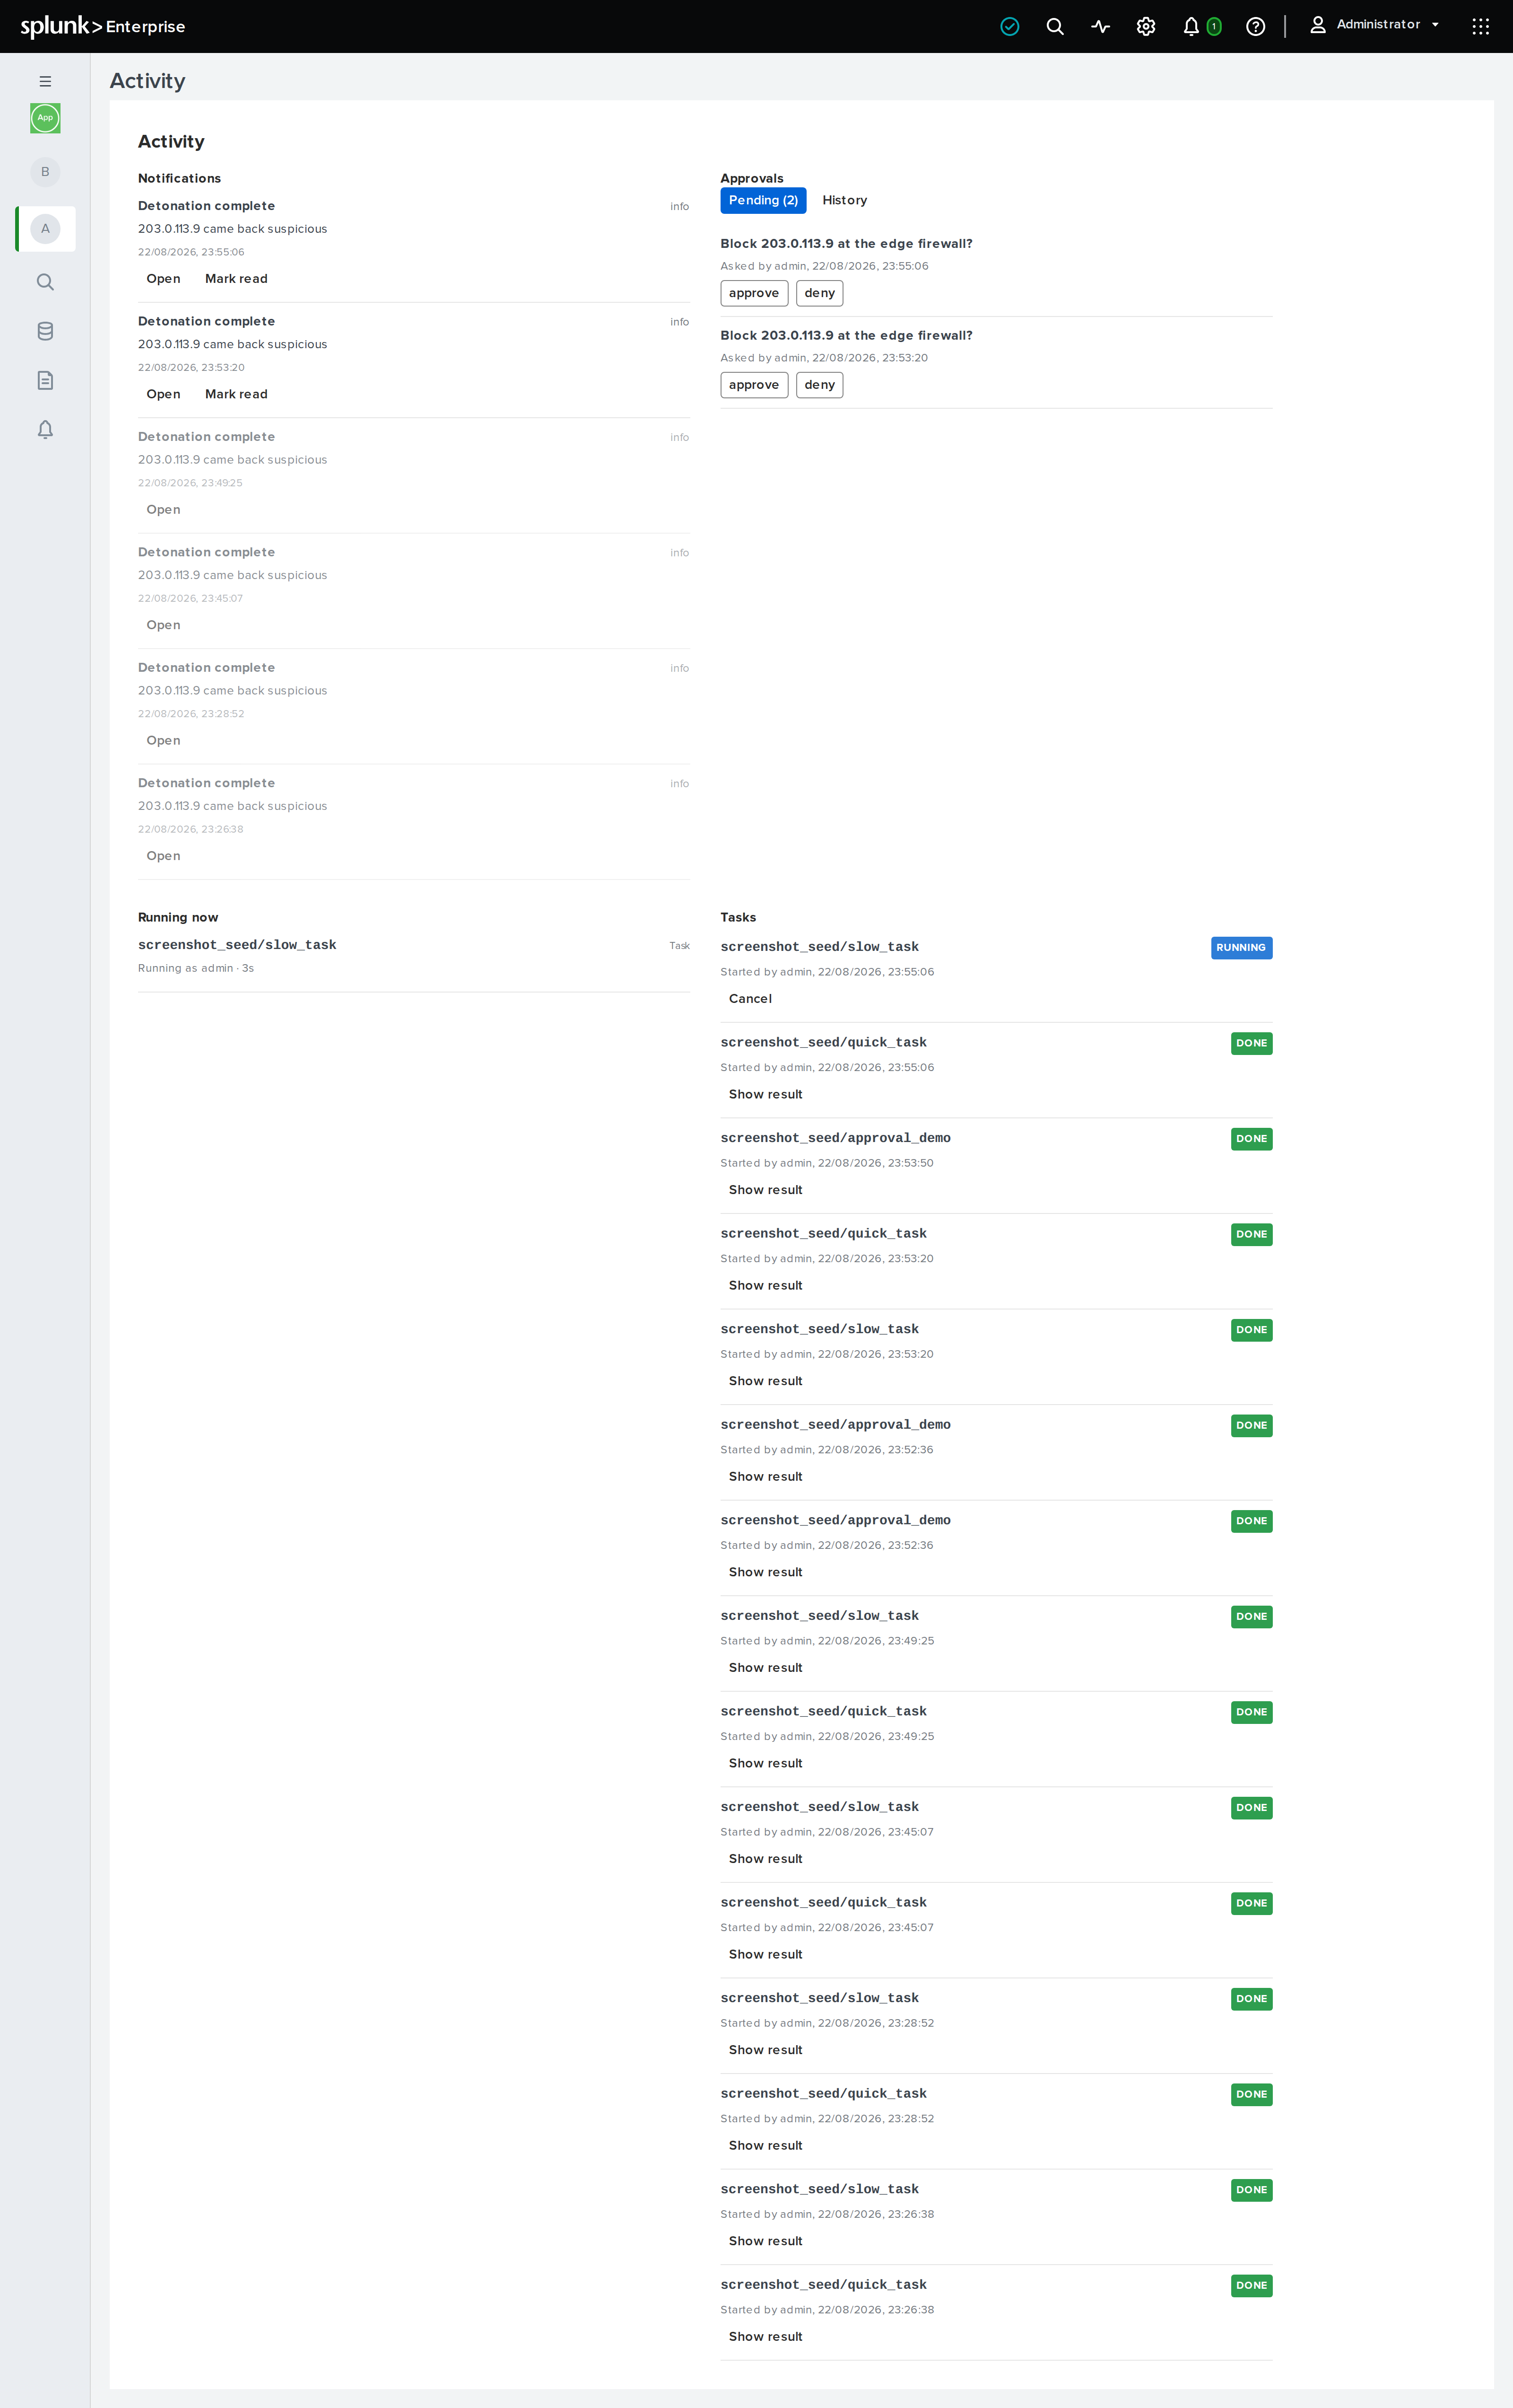Click the health status checkmark icon
The height and width of the screenshot is (2408, 1513).
point(1009,27)
